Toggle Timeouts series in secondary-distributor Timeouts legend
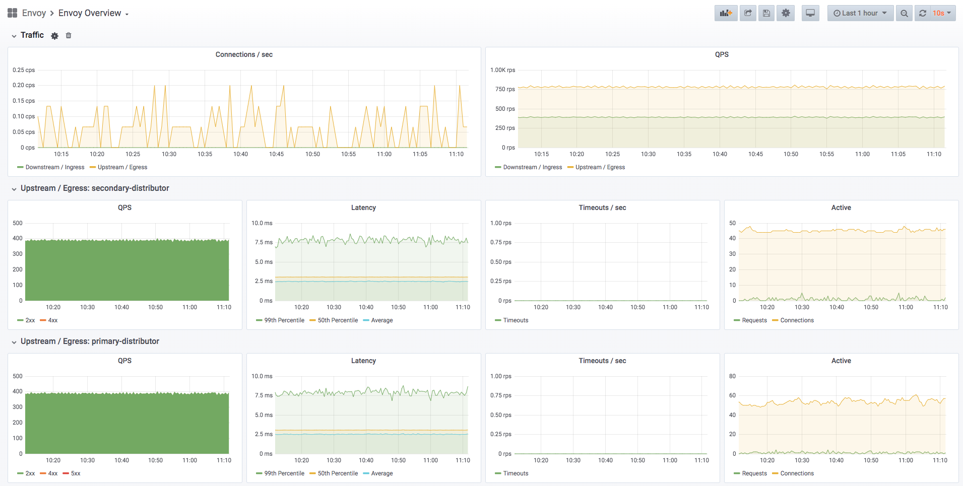963x486 pixels. [516, 320]
